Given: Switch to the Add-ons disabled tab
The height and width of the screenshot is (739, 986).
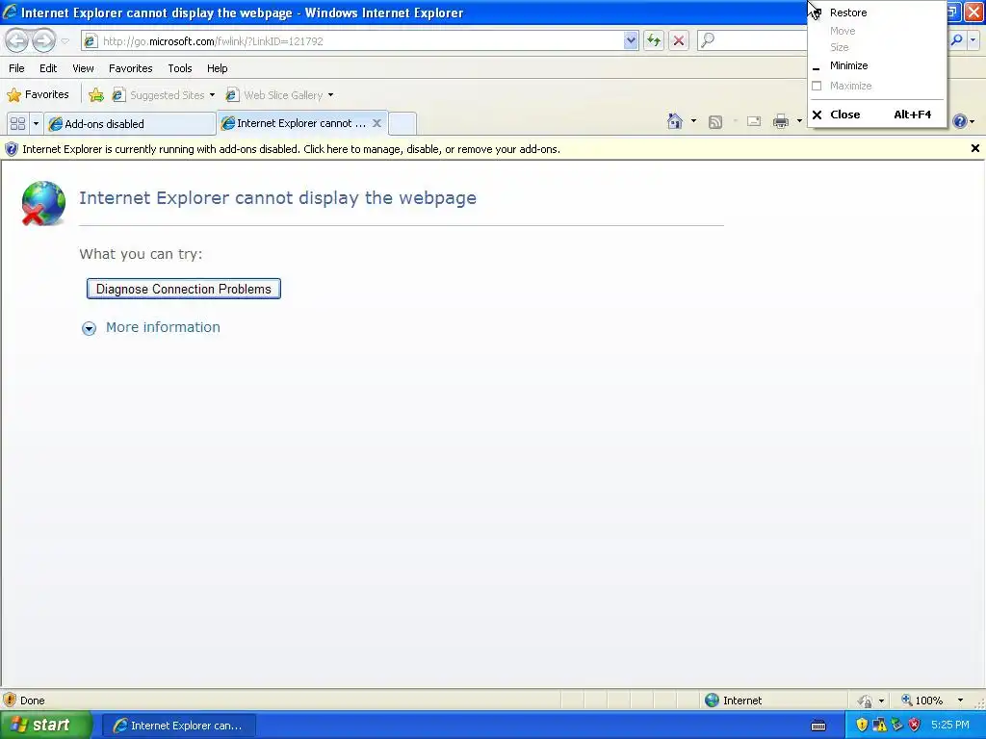Looking at the screenshot, I should point(130,124).
